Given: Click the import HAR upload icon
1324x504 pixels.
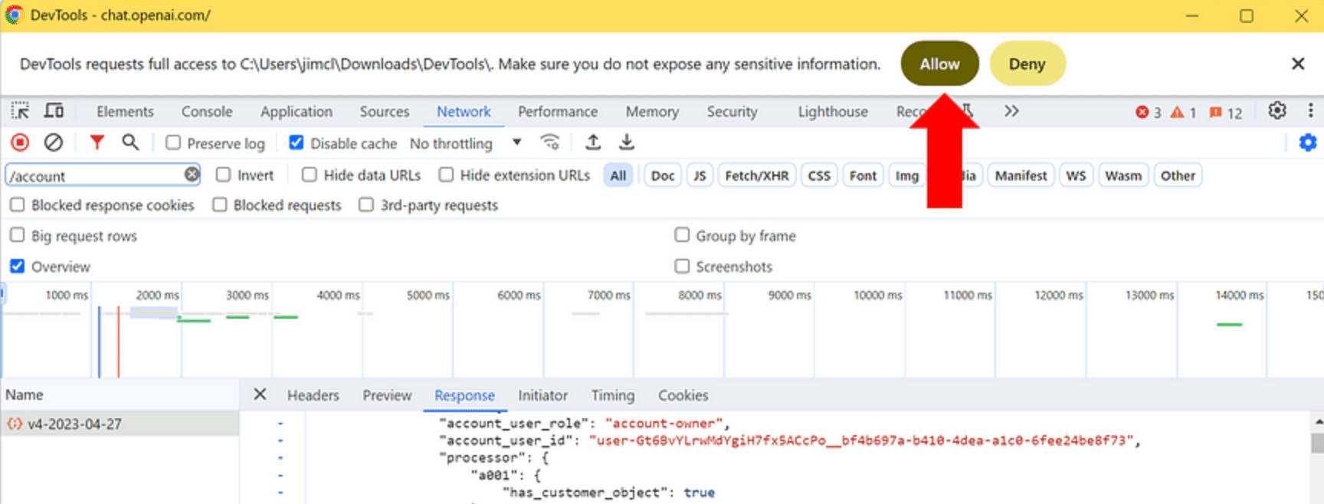Looking at the screenshot, I should point(593,142).
